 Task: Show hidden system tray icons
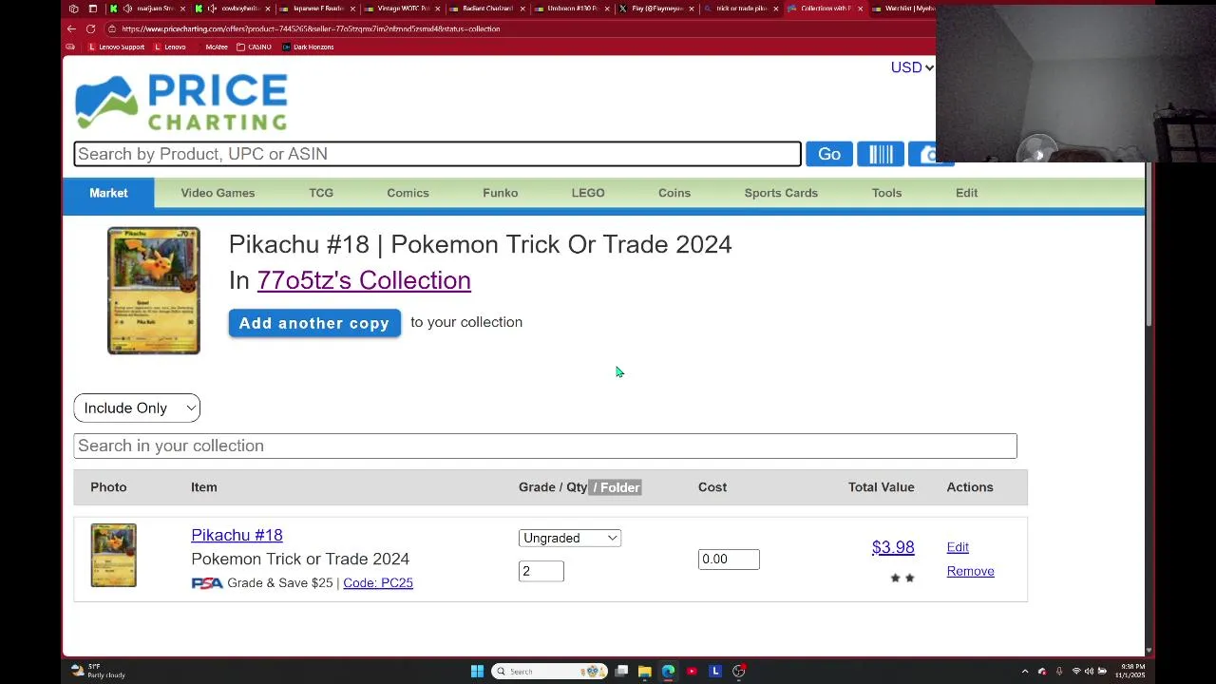click(x=1025, y=672)
